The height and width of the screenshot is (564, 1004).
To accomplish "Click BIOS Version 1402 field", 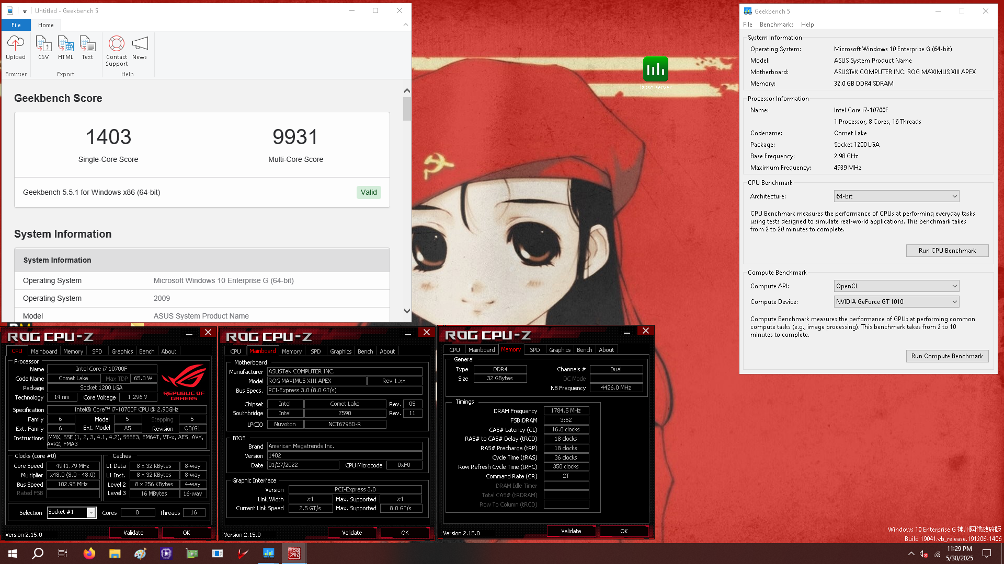I will tap(345, 456).
